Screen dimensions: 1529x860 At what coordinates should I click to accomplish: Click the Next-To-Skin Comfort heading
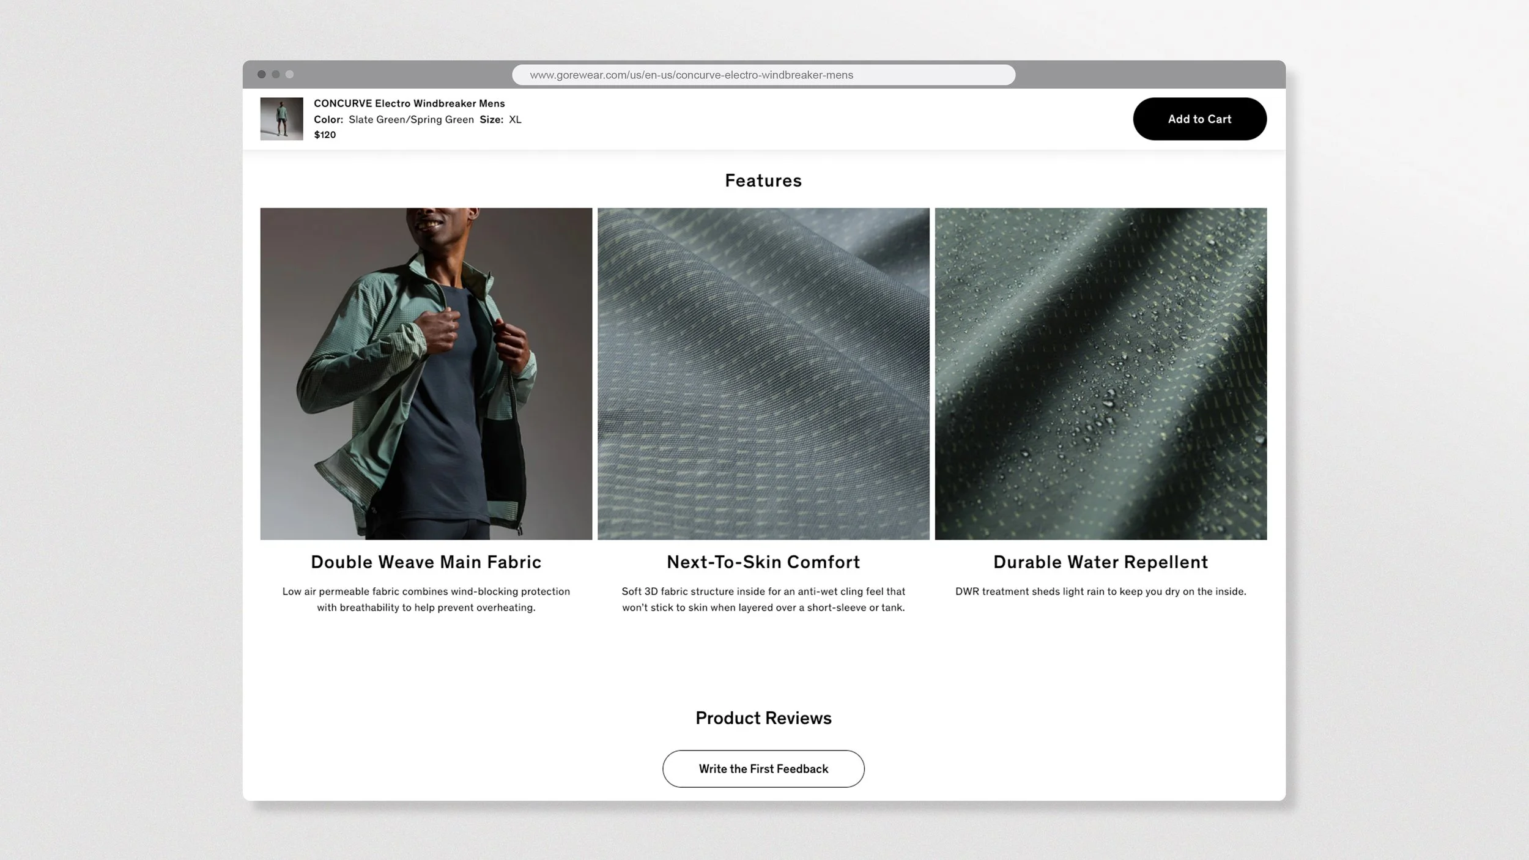pyautogui.click(x=763, y=562)
